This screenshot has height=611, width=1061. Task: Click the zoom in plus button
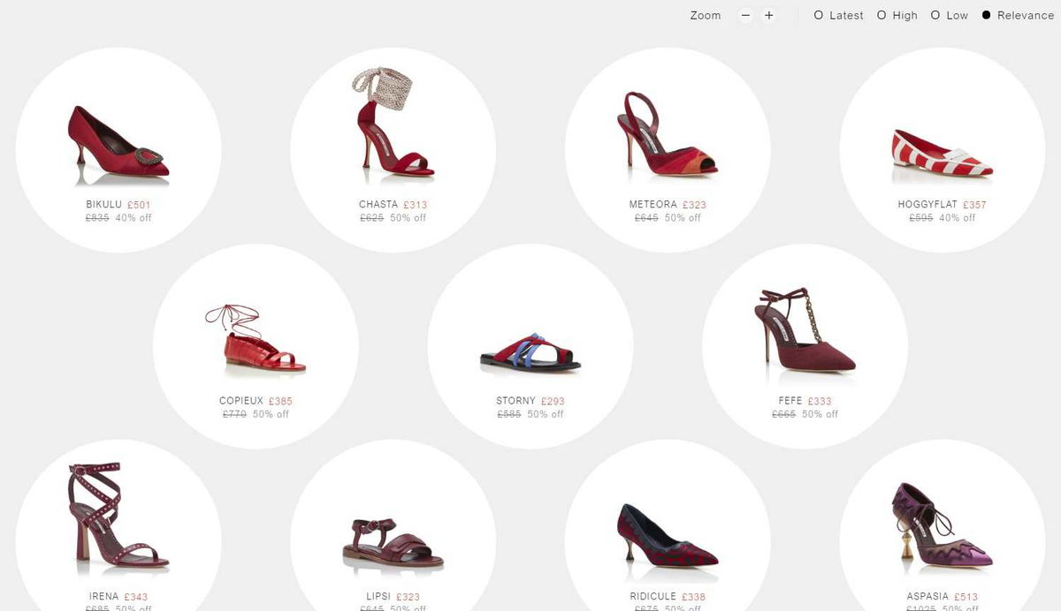[769, 15]
